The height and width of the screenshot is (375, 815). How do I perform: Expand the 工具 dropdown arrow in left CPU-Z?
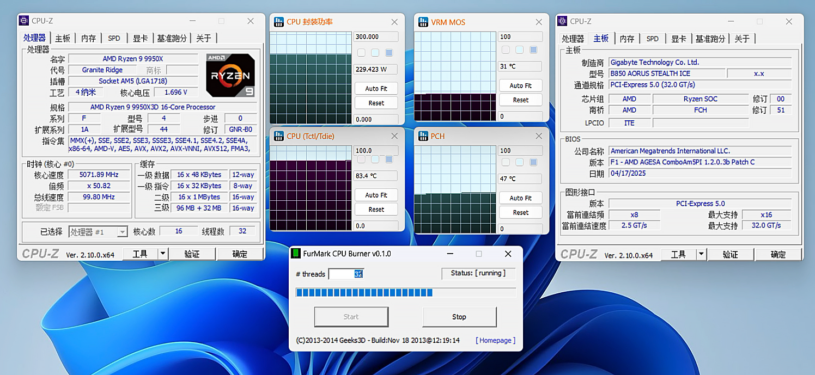tap(162, 254)
